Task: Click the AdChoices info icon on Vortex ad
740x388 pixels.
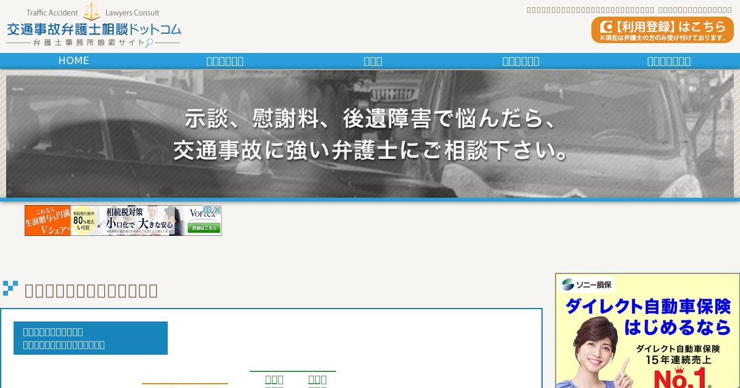Action: [208, 209]
